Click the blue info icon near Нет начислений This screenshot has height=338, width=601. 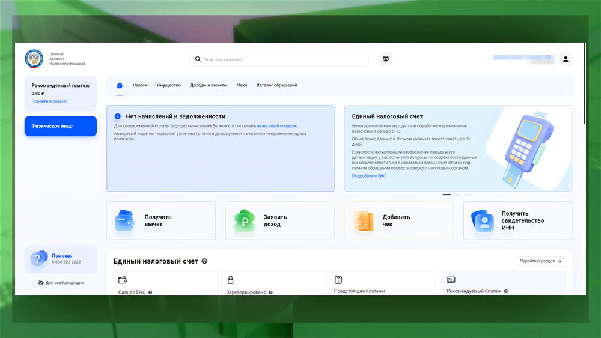[118, 116]
